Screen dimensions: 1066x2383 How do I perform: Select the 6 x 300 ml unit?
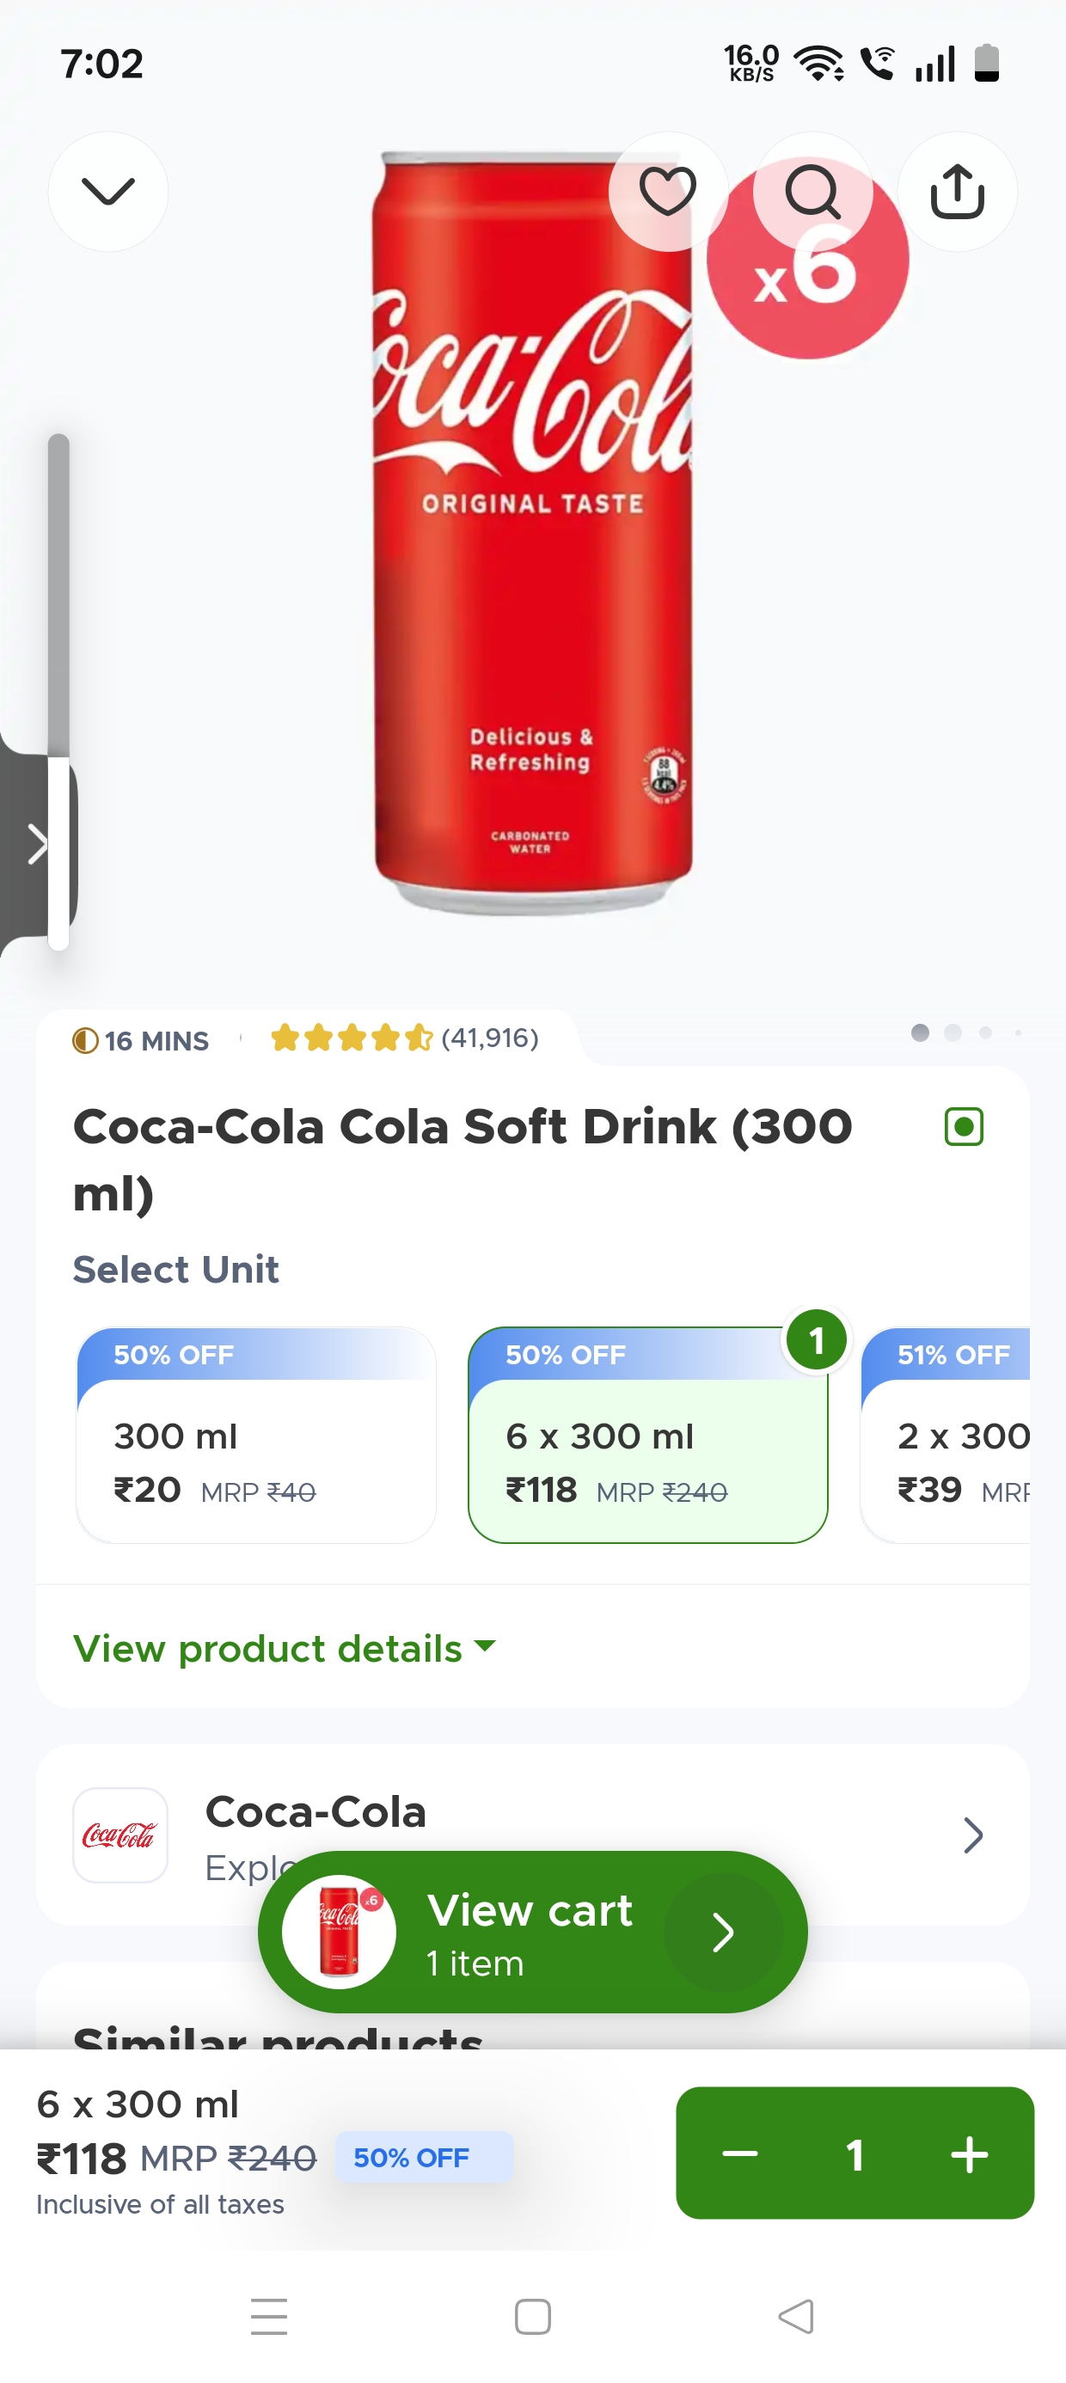tap(647, 1436)
